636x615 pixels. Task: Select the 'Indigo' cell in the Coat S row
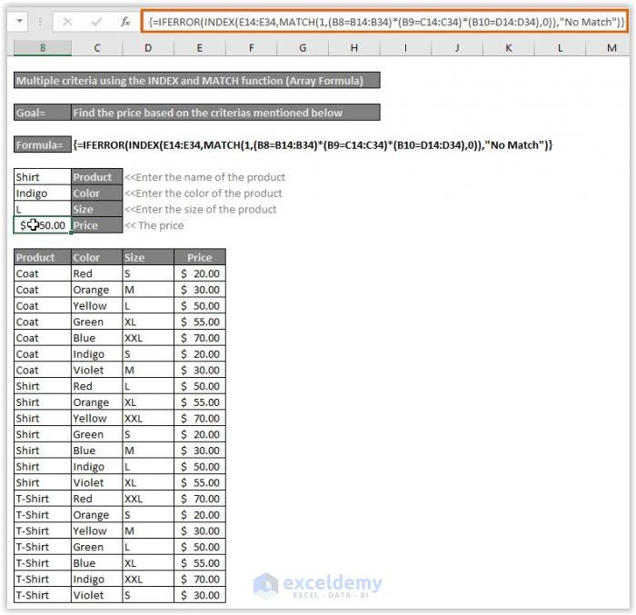click(97, 353)
